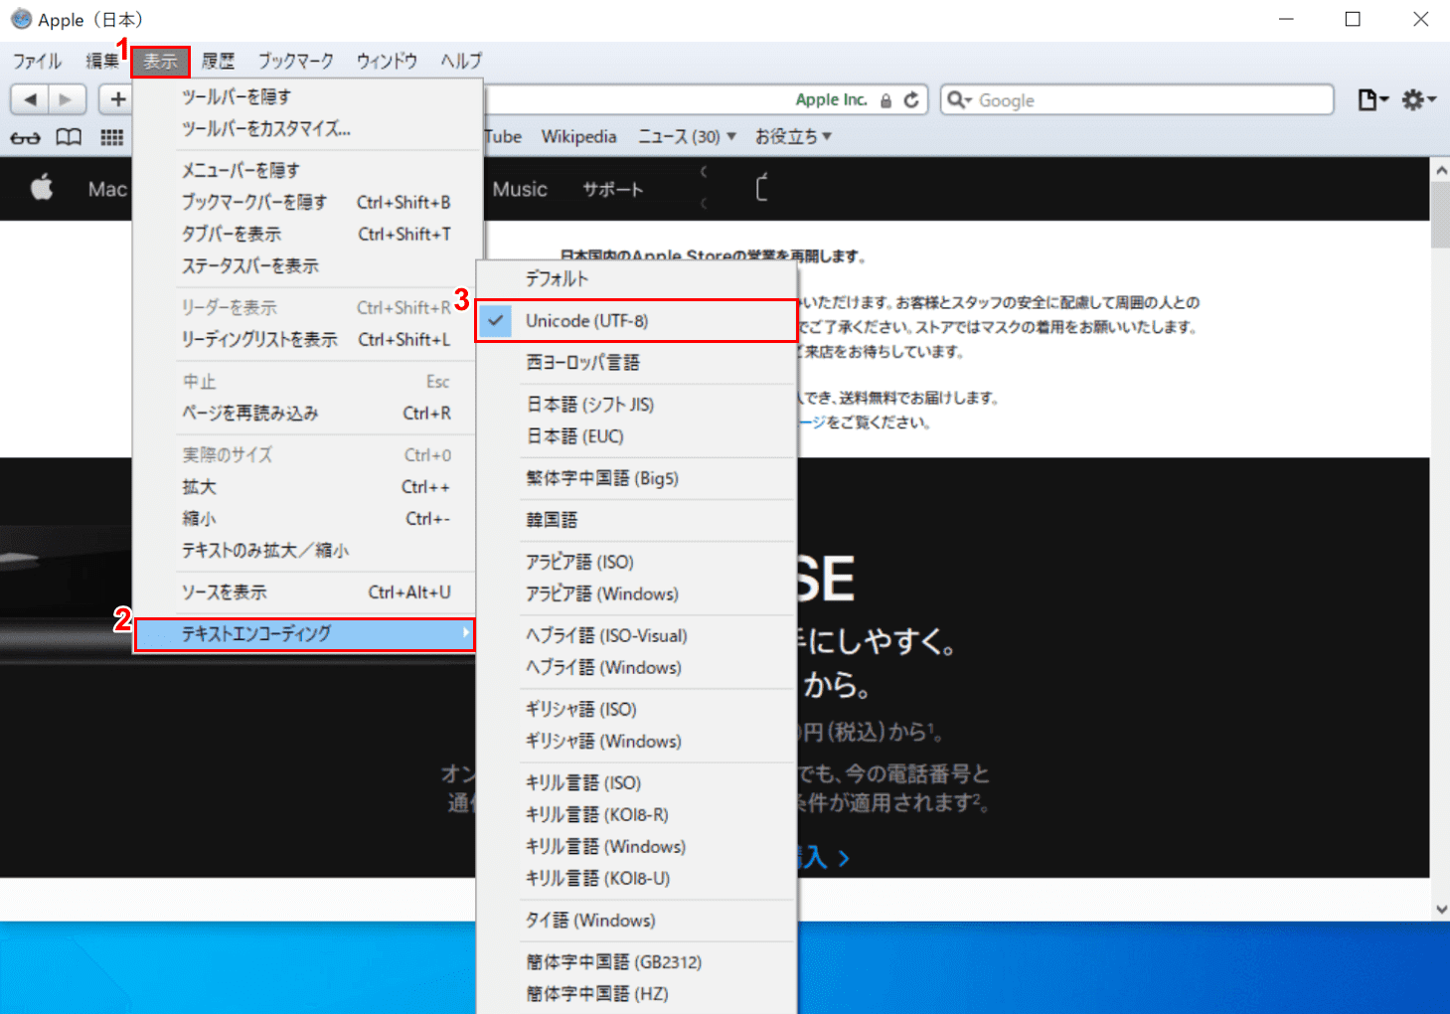Choose 日本語 (EUC) encoding
Viewport: 1450px width, 1014px height.
coord(636,436)
